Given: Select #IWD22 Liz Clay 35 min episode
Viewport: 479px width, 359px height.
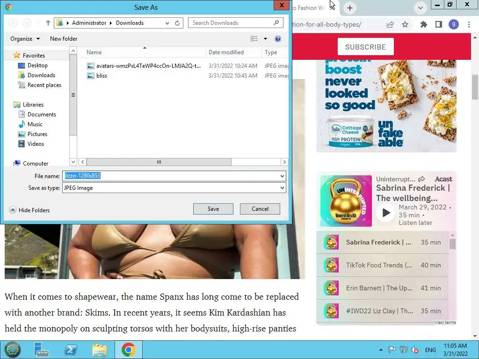Looking at the screenshot, I should point(383,311).
